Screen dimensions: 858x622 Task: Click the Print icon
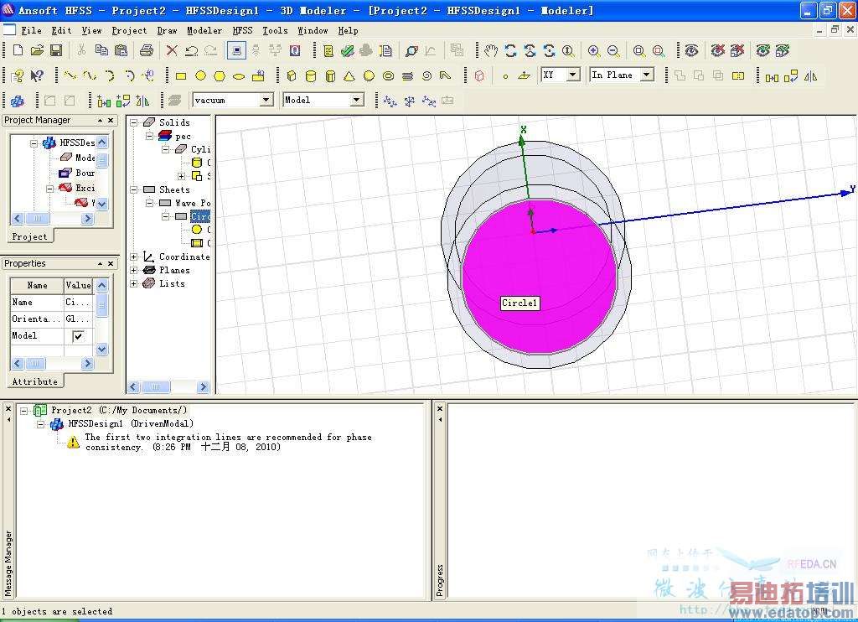point(147,50)
